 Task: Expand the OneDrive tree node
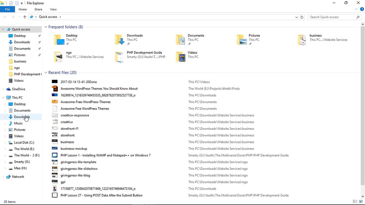click(x=3, y=89)
